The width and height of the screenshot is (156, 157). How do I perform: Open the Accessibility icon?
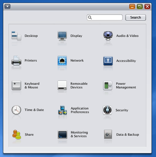click(x=108, y=61)
